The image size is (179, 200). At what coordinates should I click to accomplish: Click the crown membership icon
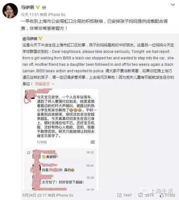(x=44, y=7)
